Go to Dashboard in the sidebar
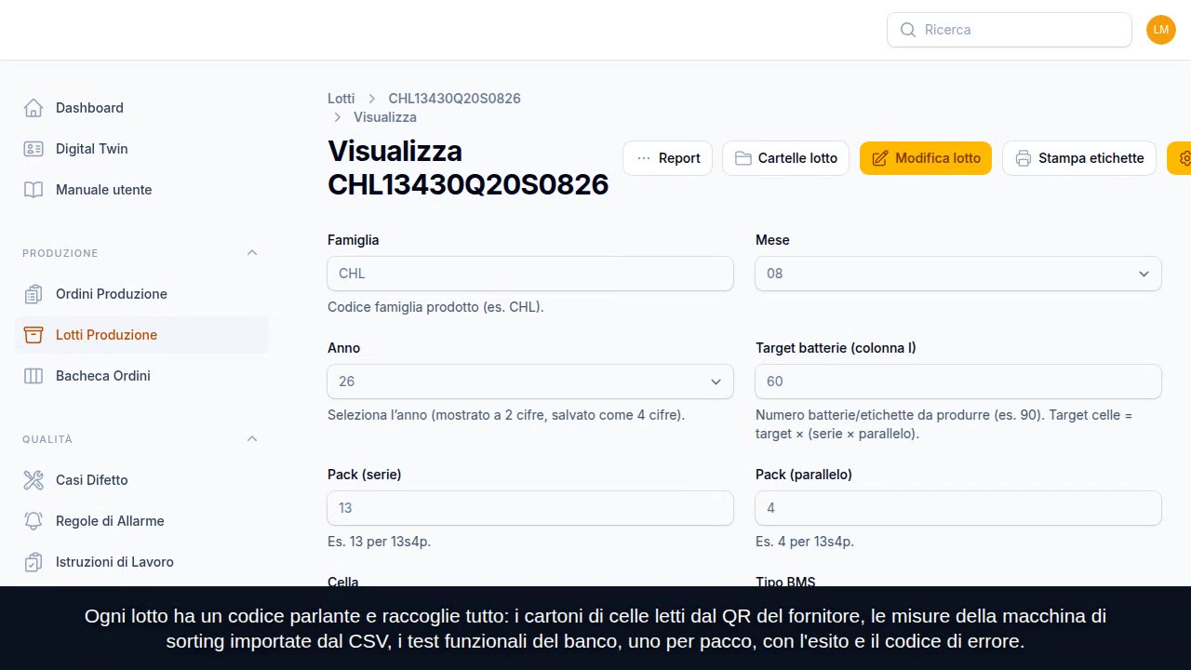Viewport: 1191px width, 670px height. pyautogui.click(x=141, y=108)
